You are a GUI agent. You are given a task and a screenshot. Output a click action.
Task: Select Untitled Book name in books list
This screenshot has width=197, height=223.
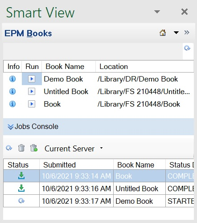[x=66, y=91]
